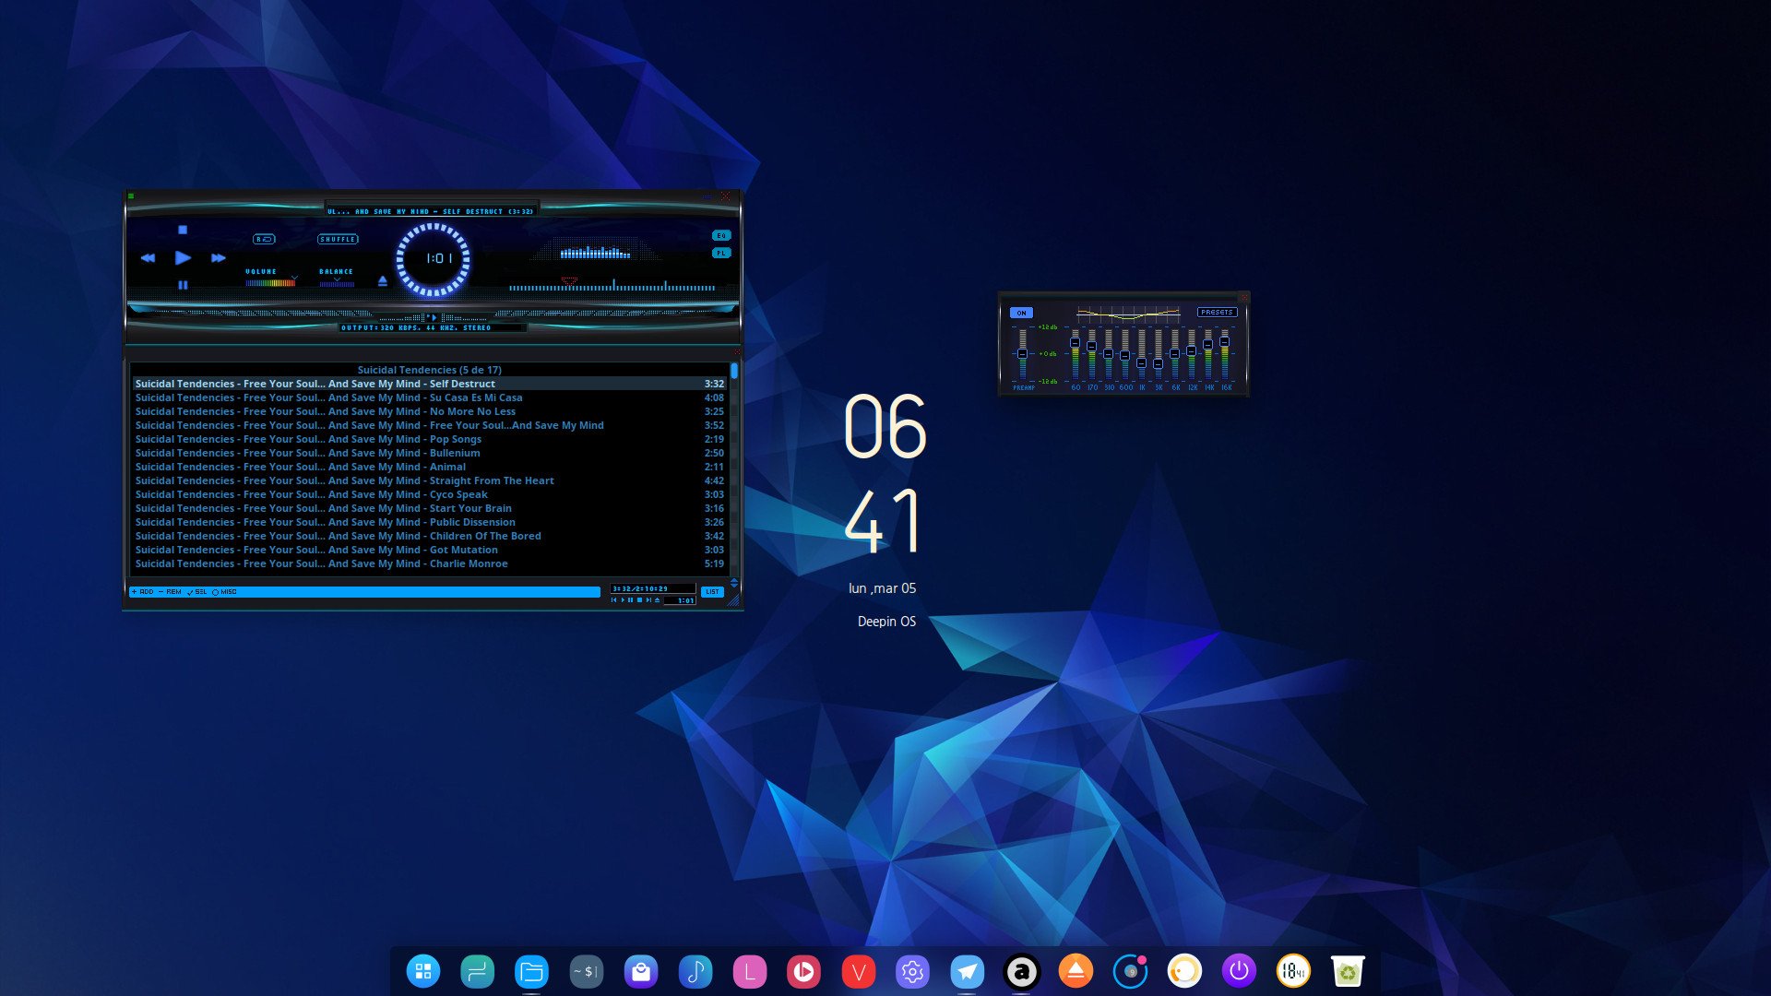Open the Audacious 'a' icon in dock
Screen dimensions: 1771x996
tap(1021, 971)
